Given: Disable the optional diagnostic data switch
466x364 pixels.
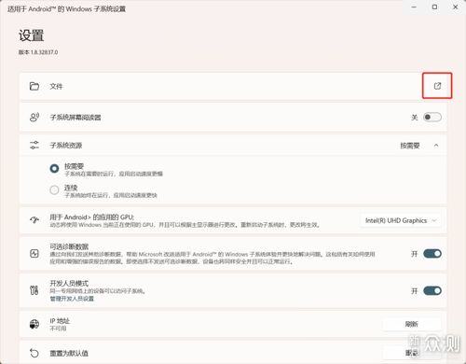Looking at the screenshot, I should coord(432,254).
